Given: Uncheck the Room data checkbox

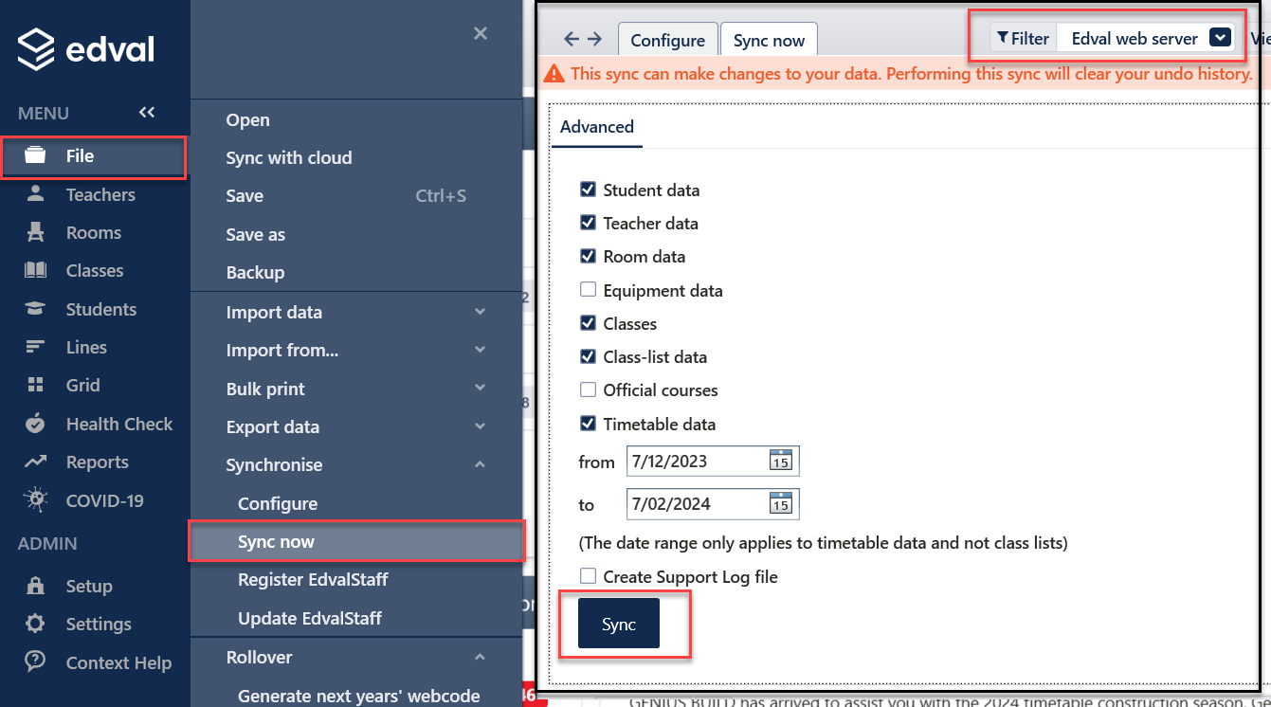Looking at the screenshot, I should [x=588, y=257].
